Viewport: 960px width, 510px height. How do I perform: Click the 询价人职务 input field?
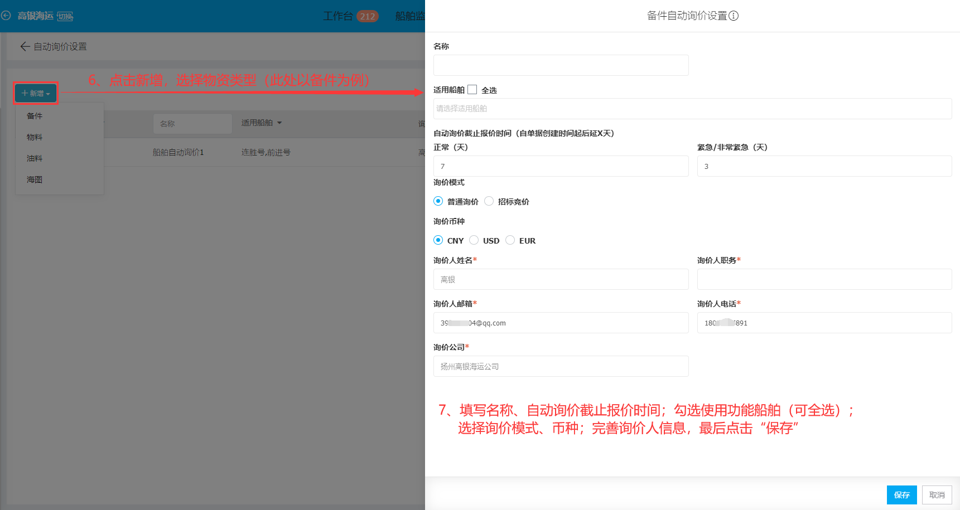point(824,279)
